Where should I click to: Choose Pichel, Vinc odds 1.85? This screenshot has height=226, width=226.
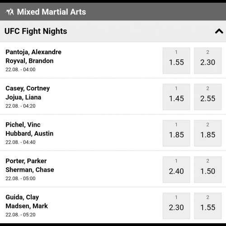coord(176,133)
